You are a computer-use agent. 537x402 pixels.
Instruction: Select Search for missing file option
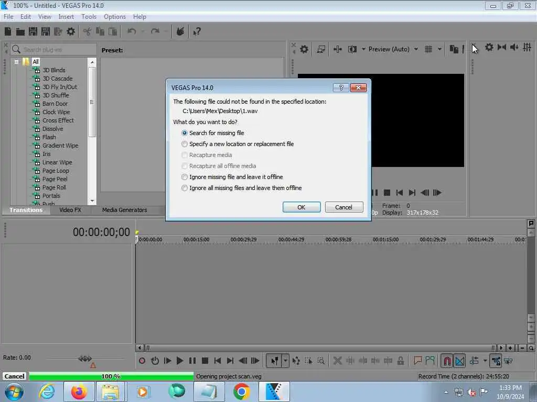click(x=213, y=133)
